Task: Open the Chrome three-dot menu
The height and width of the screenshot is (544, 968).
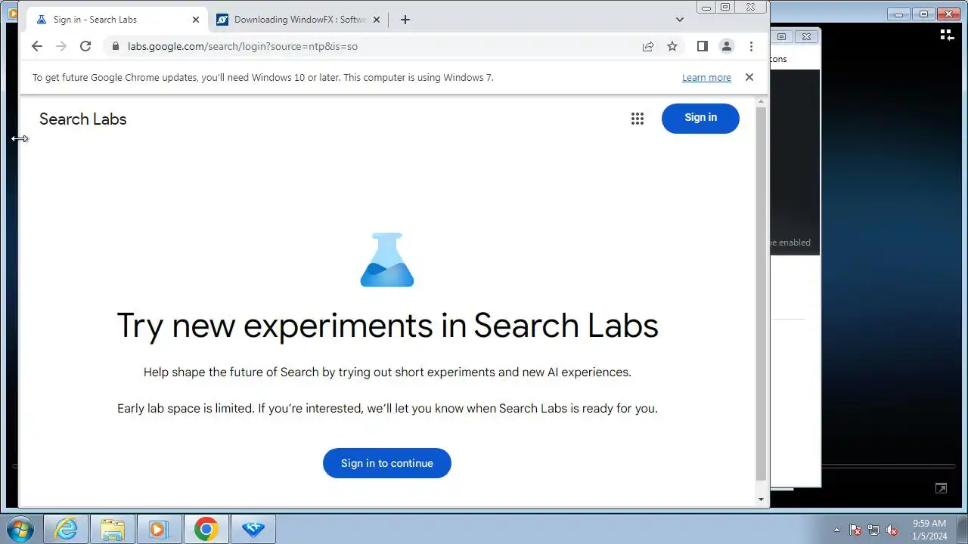Action: point(751,46)
